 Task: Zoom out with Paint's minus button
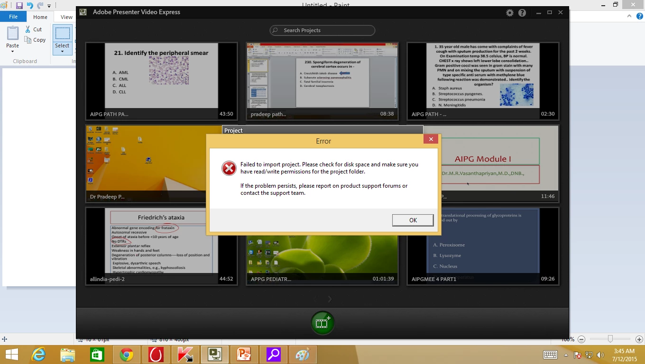click(581, 339)
